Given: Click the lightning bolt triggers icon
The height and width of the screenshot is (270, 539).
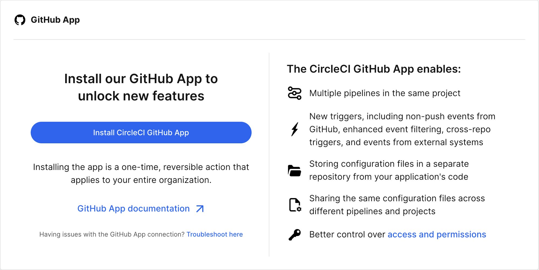Looking at the screenshot, I should pos(295,129).
